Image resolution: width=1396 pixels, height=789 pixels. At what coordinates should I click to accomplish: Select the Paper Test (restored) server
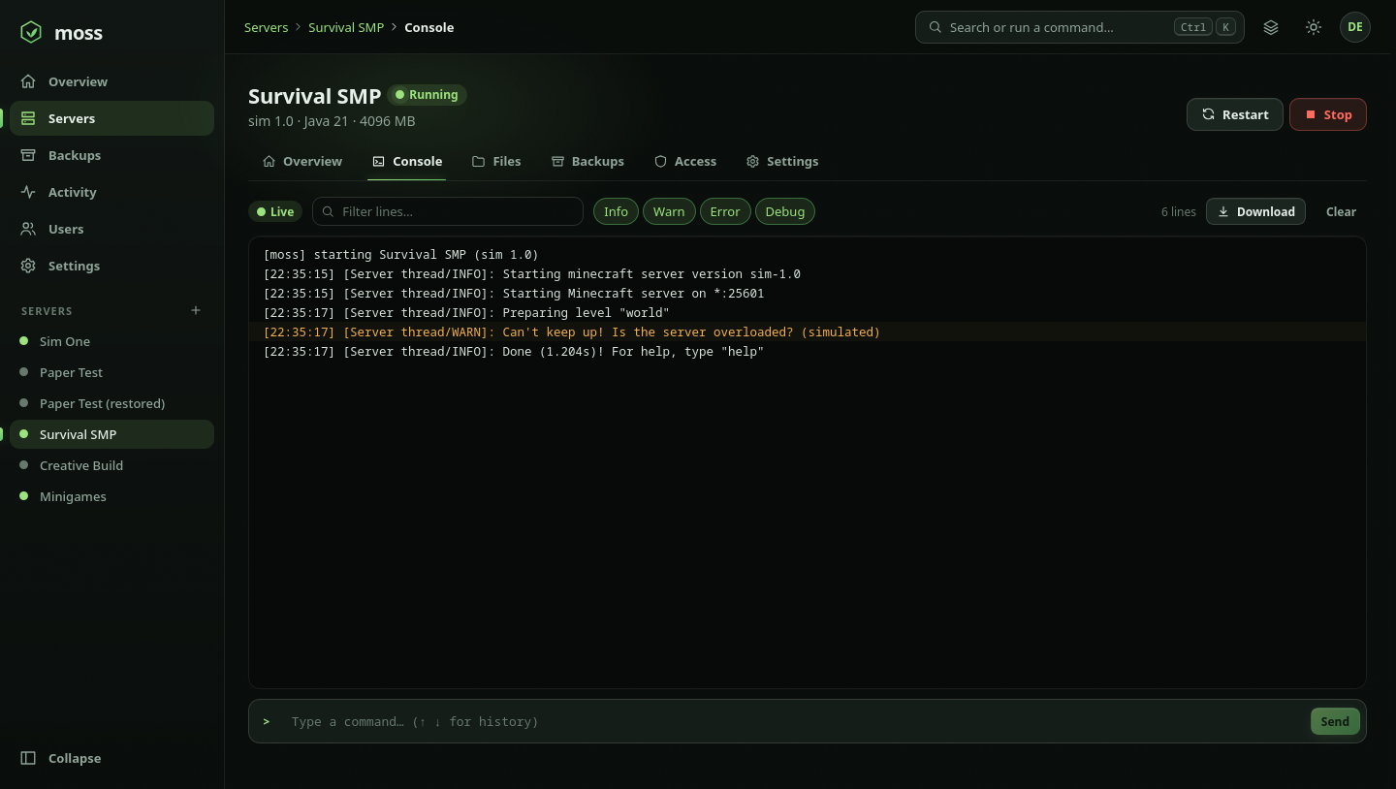click(x=111, y=403)
